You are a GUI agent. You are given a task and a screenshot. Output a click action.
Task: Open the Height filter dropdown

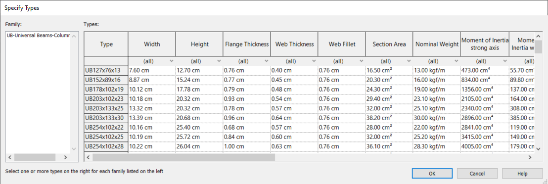coord(219,61)
